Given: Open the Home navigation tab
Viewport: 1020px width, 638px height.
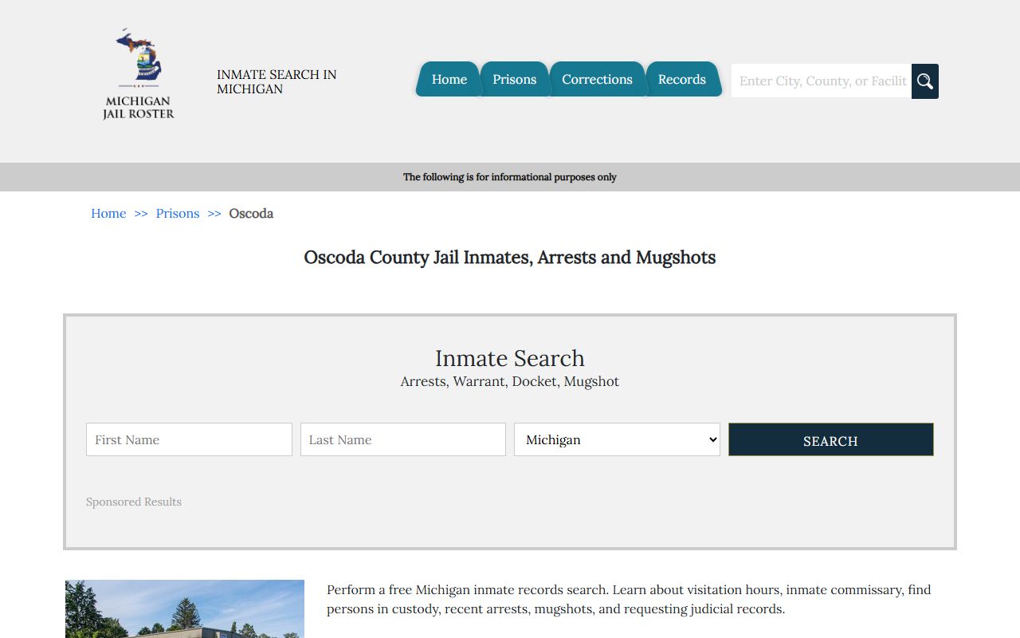Looking at the screenshot, I should (449, 79).
